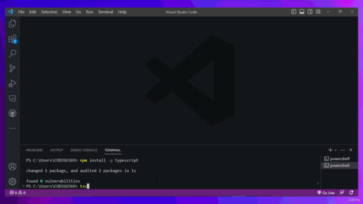Expand the new terminal launch profile dropdown

[335, 150]
